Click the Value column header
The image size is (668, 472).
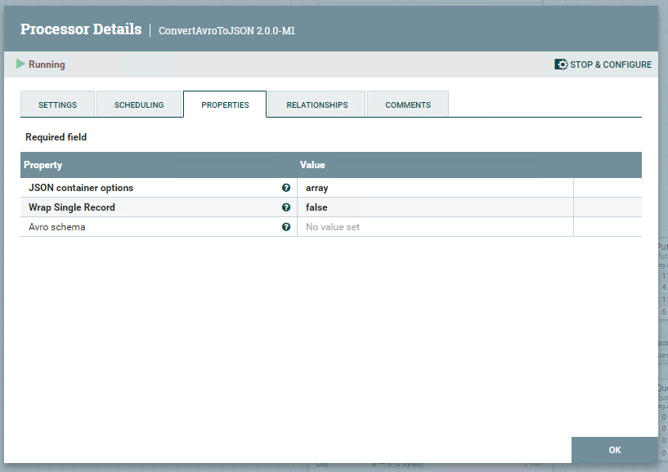[312, 164]
